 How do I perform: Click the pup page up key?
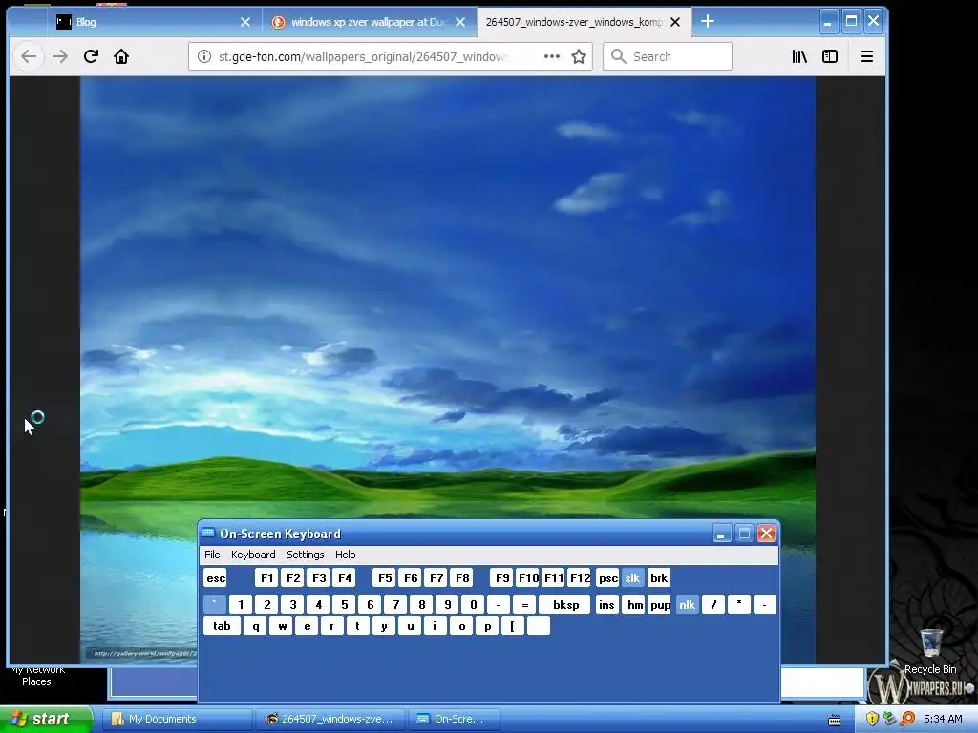[660, 604]
